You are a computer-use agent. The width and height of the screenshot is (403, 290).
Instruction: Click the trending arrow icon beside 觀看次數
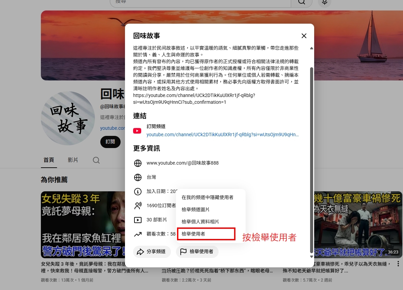coord(138,234)
